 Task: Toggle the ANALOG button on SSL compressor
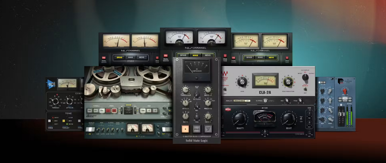197,129
